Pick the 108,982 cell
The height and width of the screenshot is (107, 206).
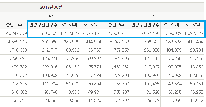[69, 50]
